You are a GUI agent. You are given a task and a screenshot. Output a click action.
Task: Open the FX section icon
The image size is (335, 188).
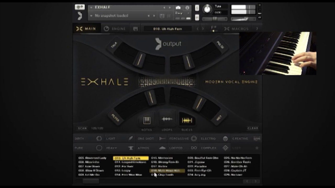(x=214, y=28)
